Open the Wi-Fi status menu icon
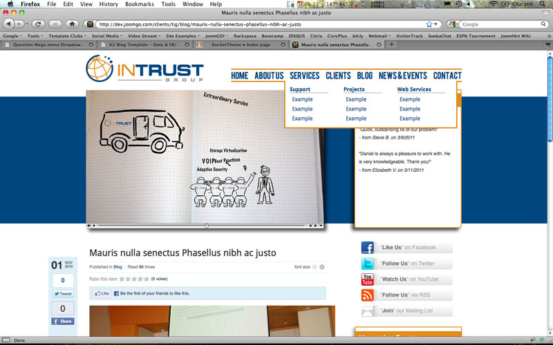 tap(493, 4)
